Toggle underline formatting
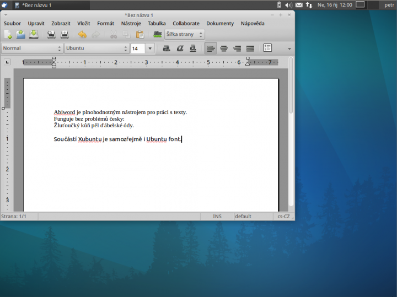The width and height of the screenshot is (397, 297). point(193,48)
